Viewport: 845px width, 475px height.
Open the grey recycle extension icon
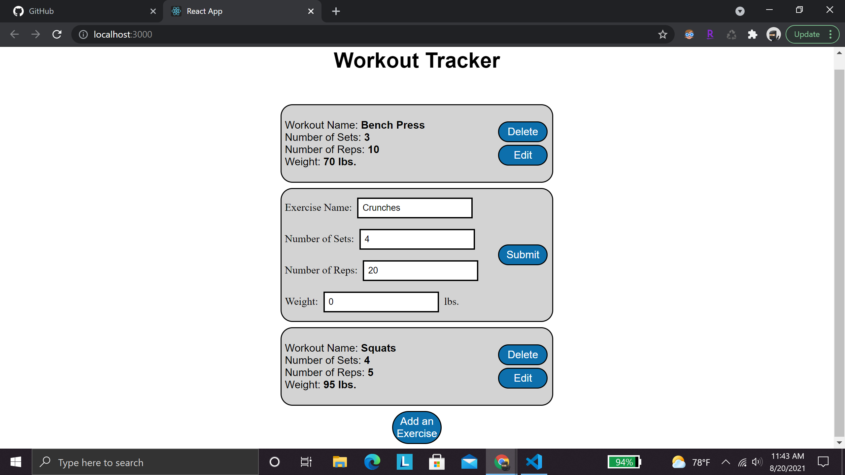pyautogui.click(x=731, y=34)
